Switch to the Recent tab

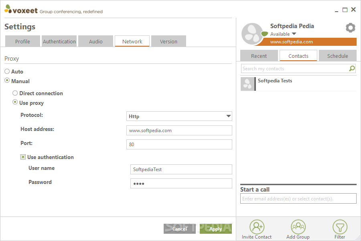[x=259, y=56]
